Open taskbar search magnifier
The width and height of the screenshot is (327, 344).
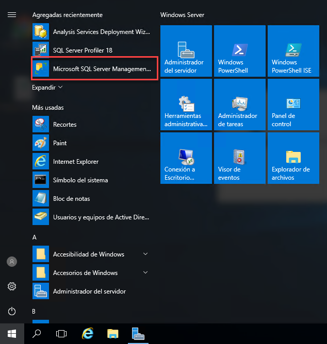(37, 334)
